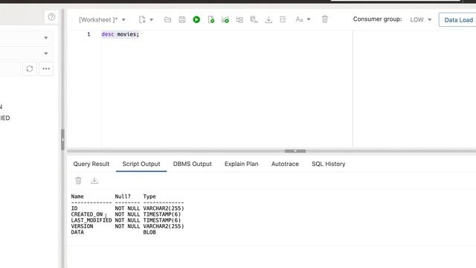Click the ID column name
This screenshot has width=476, height=268.
[74, 208]
